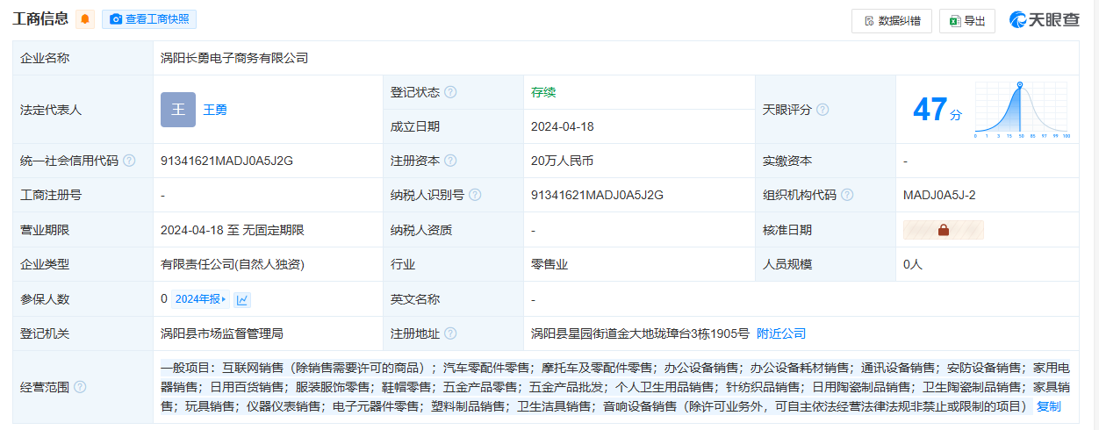Viewport: 1099px width, 430px height.
Task: Click the 数据纠错 button
Action: coord(892,21)
